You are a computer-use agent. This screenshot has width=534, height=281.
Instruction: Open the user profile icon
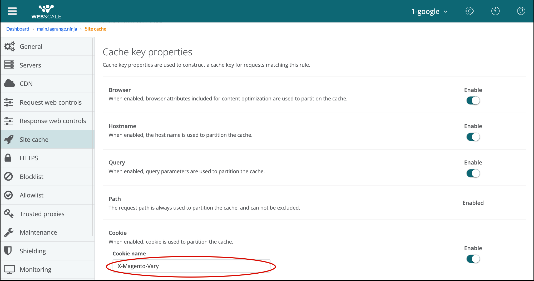521,11
